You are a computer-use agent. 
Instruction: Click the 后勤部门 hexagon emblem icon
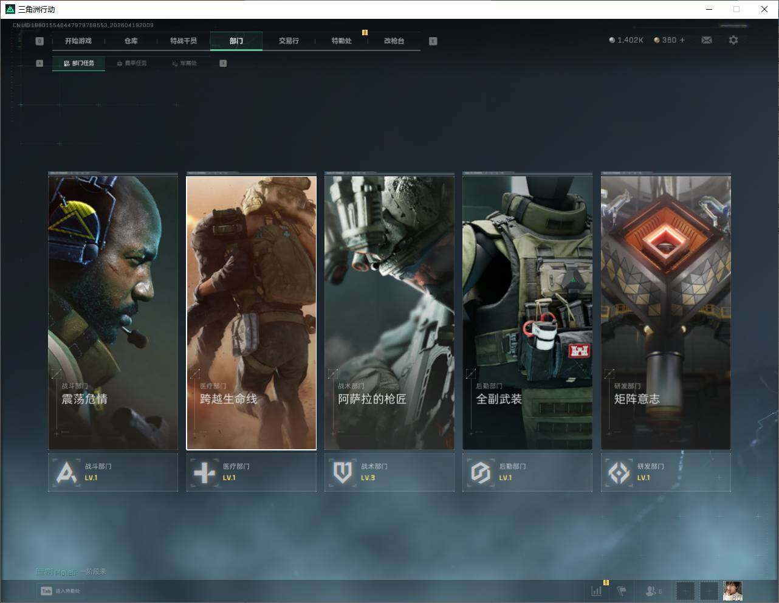[481, 472]
